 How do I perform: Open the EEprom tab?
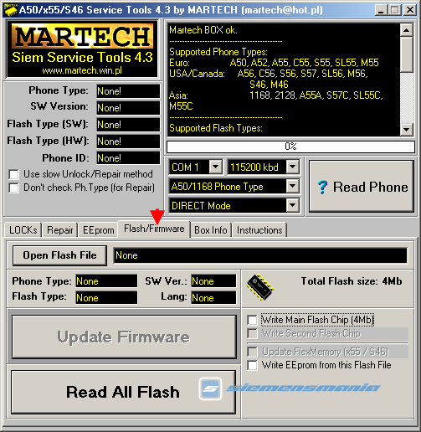tap(98, 230)
